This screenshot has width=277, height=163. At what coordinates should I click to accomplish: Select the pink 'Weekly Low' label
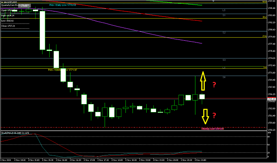(213, 129)
